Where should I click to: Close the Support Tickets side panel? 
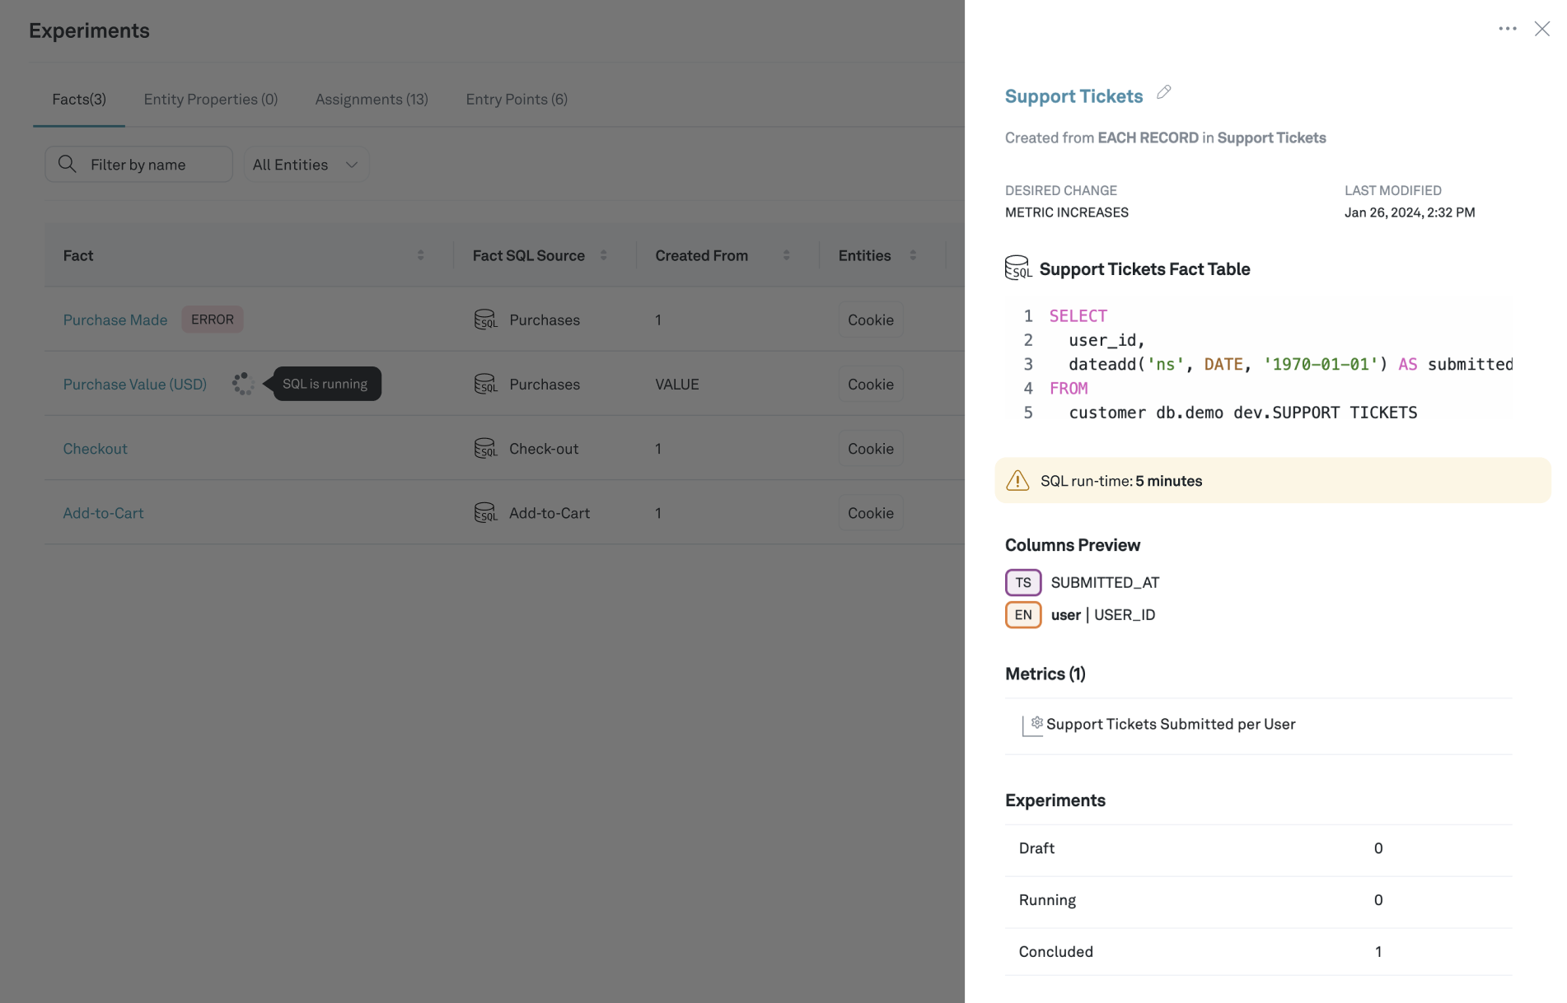coord(1541,29)
